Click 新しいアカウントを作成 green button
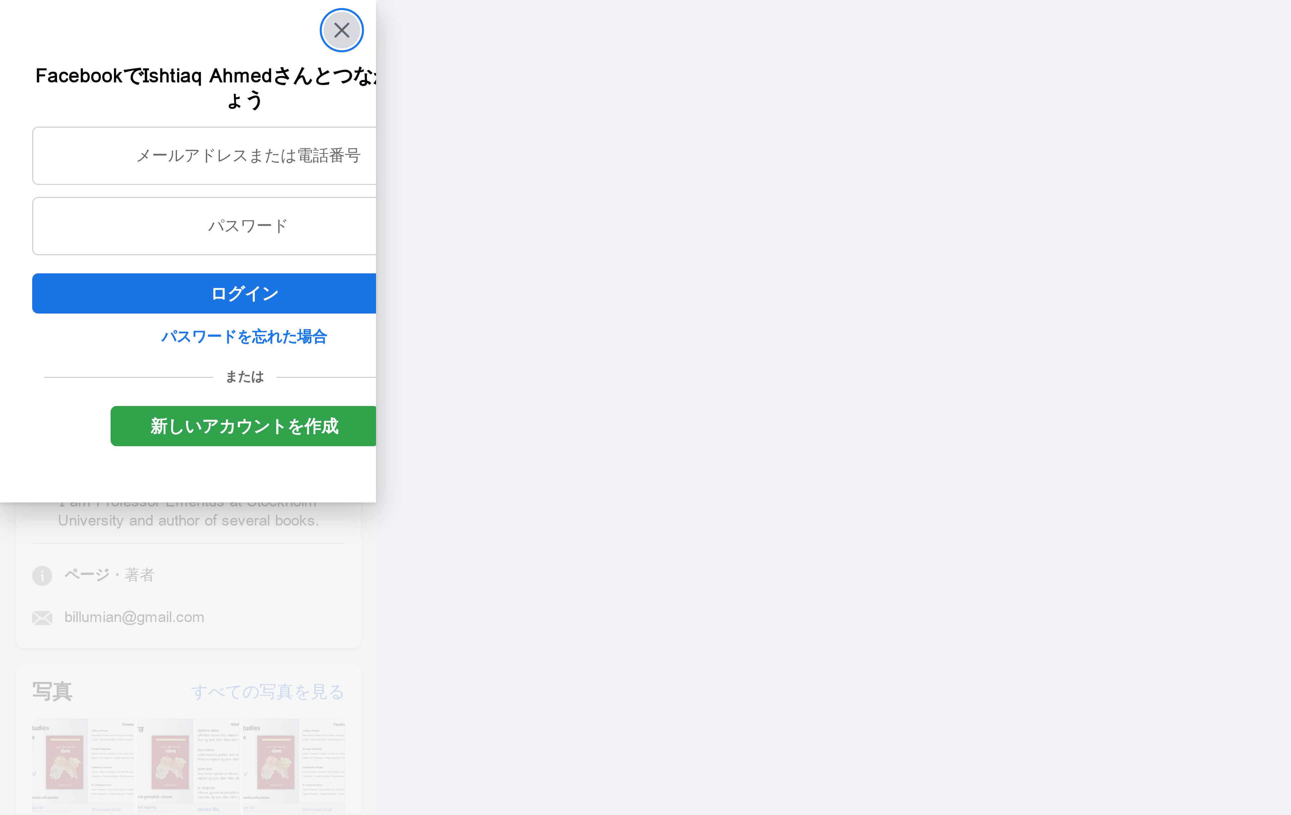This screenshot has width=1291, height=815. tap(244, 426)
